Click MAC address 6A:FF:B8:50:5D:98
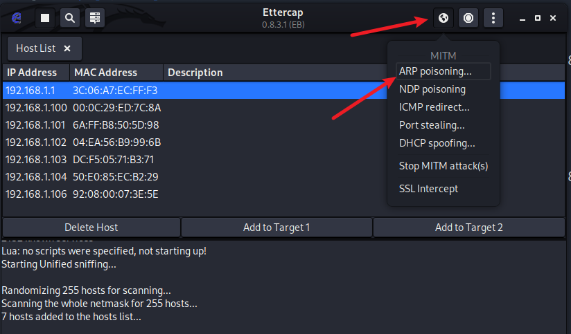Viewport: 571px width, 334px height. pos(116,125)
